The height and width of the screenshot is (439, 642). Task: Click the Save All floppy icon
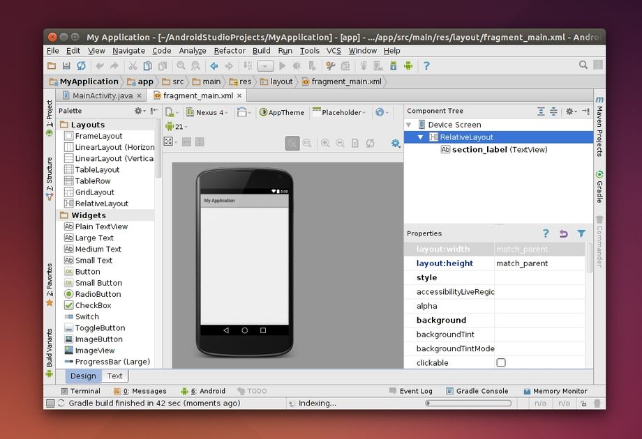click(66, 66)
